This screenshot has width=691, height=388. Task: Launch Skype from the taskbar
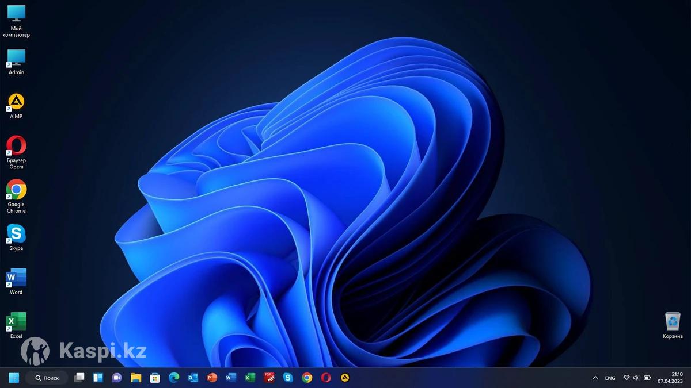click(288, 378)
